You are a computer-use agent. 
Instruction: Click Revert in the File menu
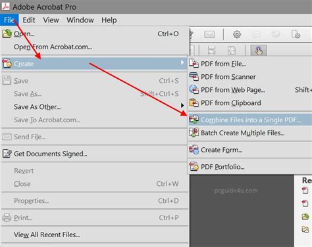tap(94, 171)
